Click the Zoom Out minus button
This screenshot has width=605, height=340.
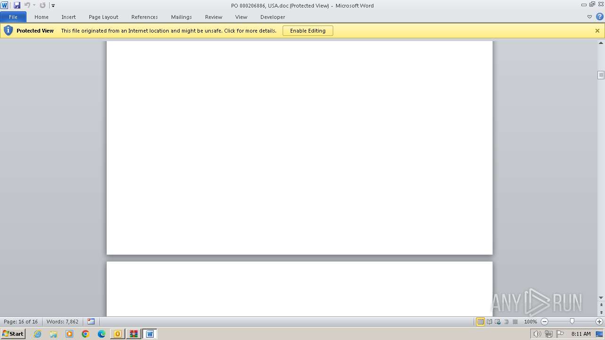pos(544,322)
